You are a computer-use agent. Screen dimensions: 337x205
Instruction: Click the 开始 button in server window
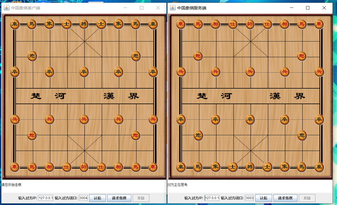tap(307, 198)
